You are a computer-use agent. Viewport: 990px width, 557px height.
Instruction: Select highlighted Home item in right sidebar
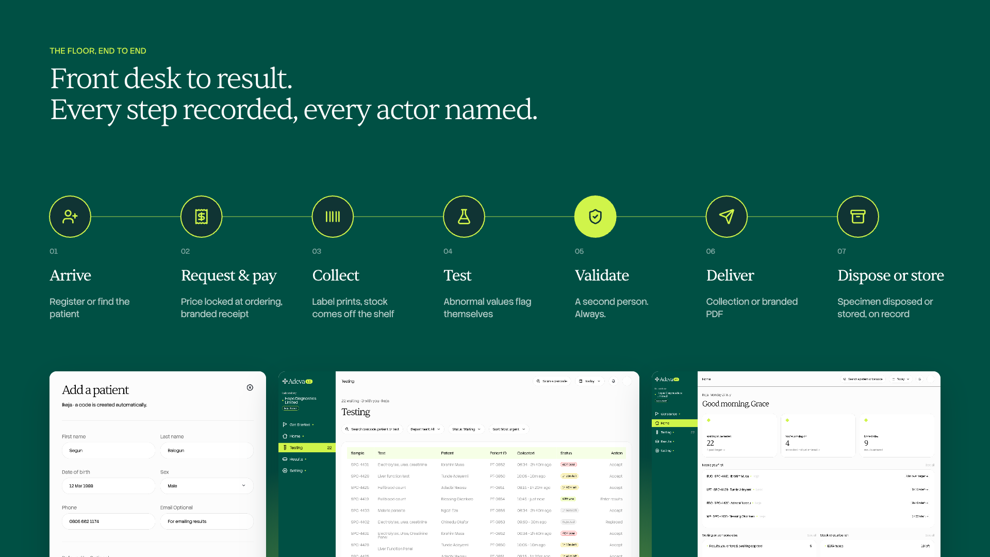pyautogui.click(x=674, y=423)
